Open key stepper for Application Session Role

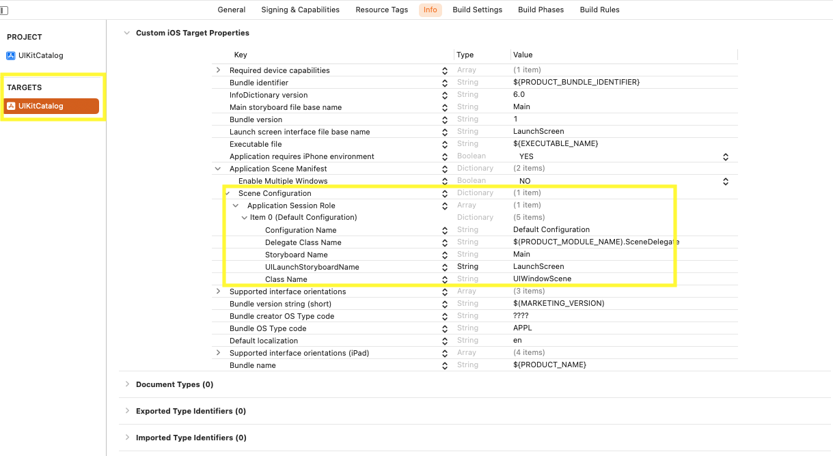click(445, 205)
